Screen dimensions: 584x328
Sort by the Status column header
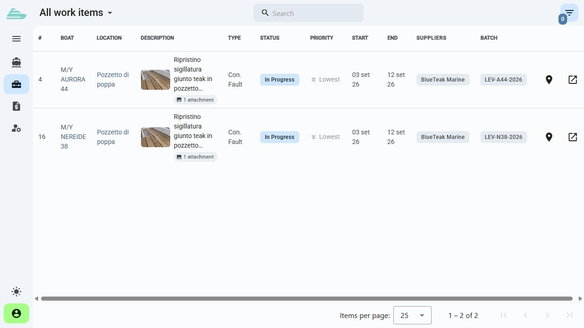click(270, 38)
